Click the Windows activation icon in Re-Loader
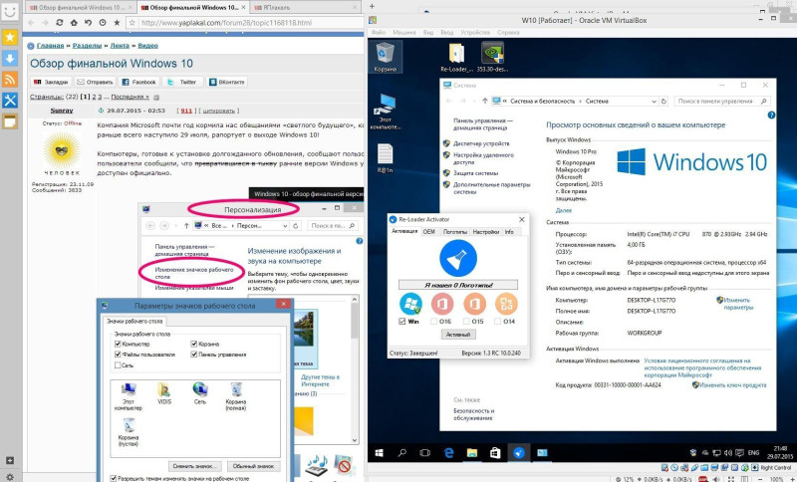This screenshot has width=797, height=482. [x=410, y=304]
